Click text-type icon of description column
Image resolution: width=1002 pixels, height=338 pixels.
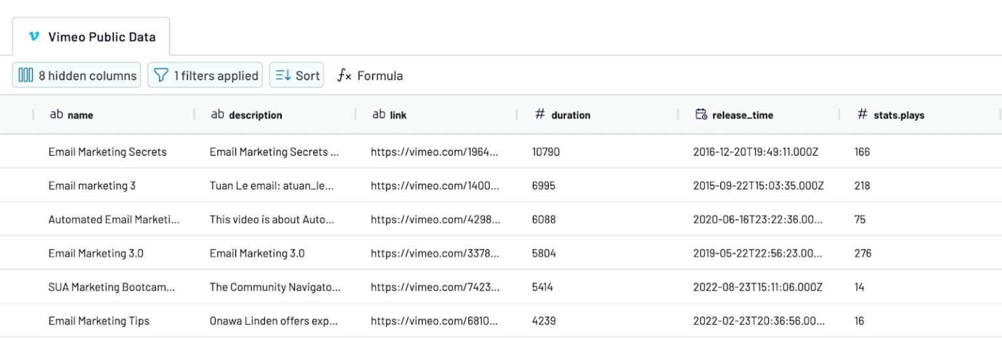[x=217, y=114]
